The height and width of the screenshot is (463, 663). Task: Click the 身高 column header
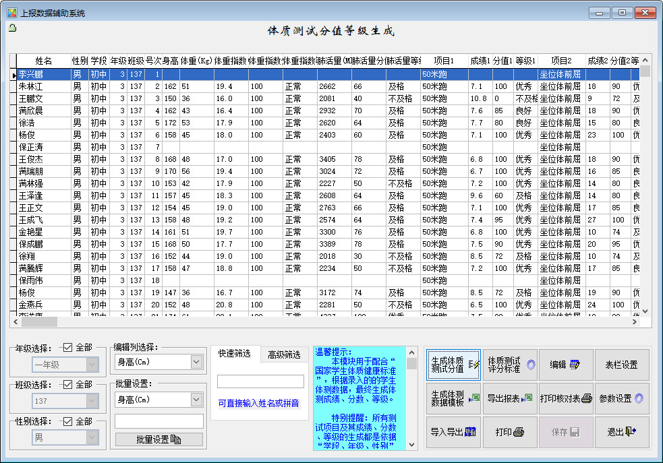coord(171,61)
